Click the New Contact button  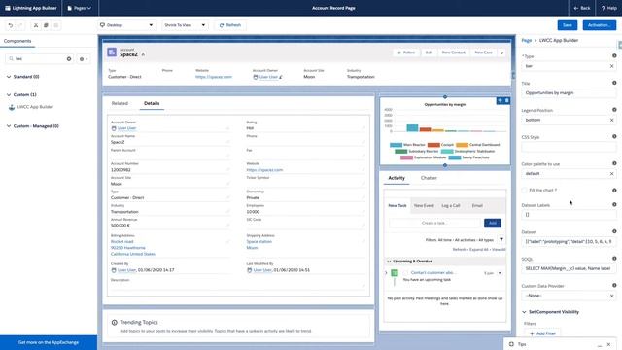(454, 52)
